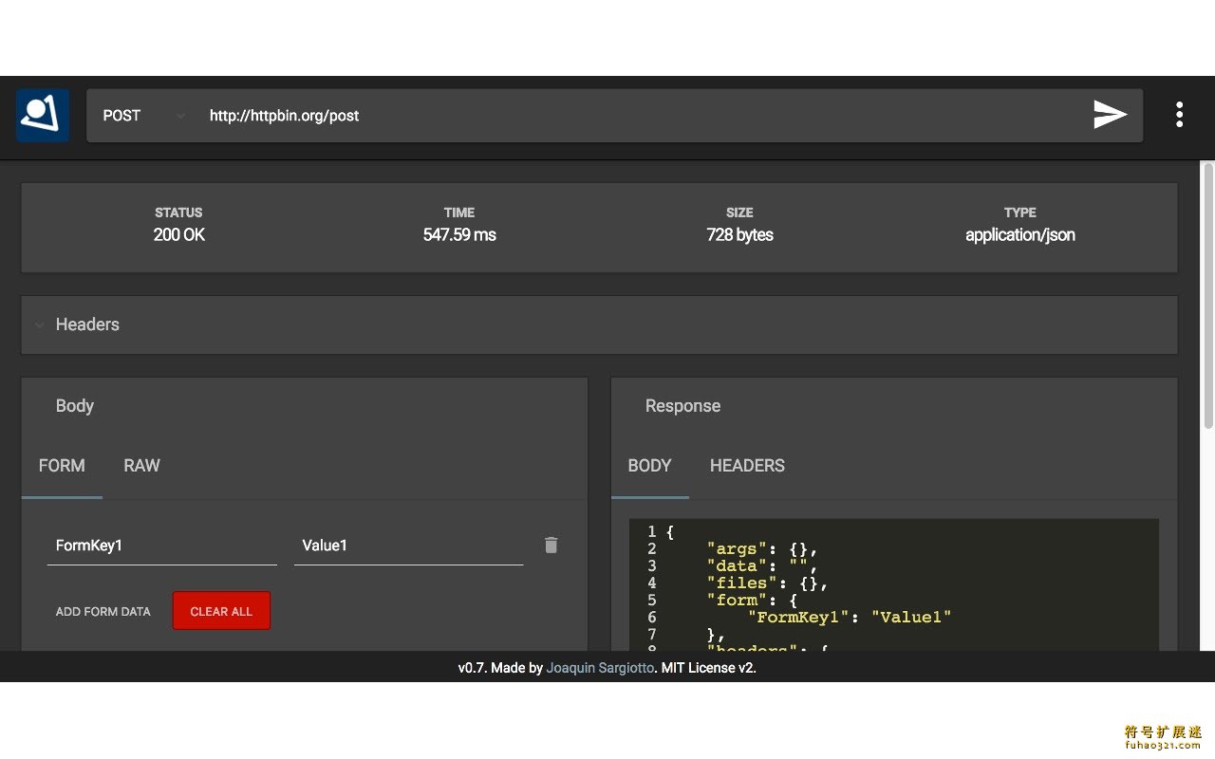This screenshot has height=759, width=1215.
Task: Click the "files": {} response line
Action: 767,583
